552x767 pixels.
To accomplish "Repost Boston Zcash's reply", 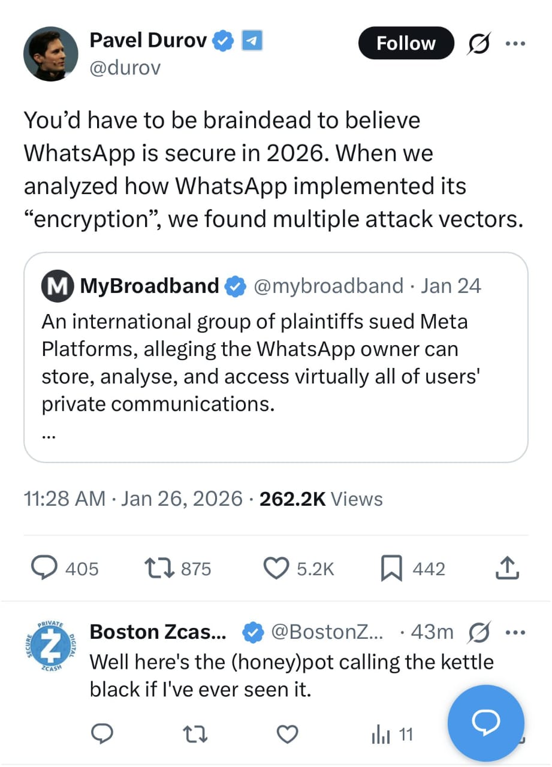I will (195, 733).
